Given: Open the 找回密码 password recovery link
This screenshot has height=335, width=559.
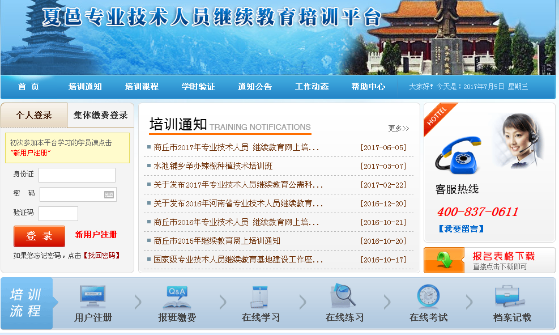Looking at the screenshot, I should click(102, 256).
